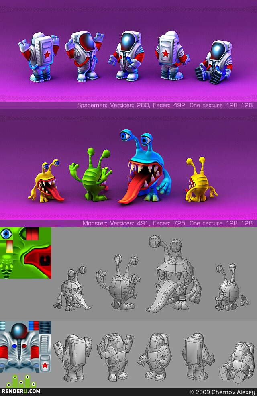257x396 pixels.
Task: Click the middle standing spaceman's helmet visor
Action: coord(128,42)
